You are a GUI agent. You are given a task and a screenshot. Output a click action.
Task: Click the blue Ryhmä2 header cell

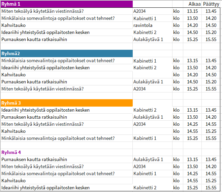[x=66, y=53]
